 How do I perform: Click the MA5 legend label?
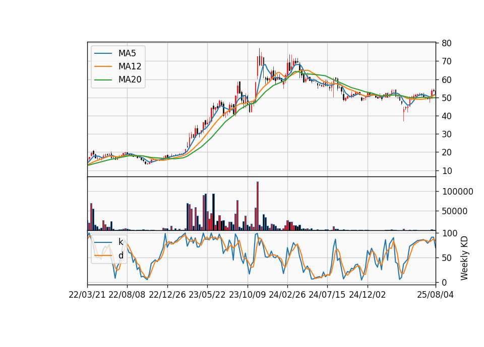[x=127, y=53]
